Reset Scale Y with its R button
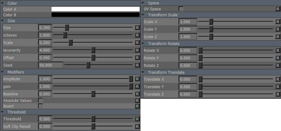The image size is (281, 131). [278, 29]
